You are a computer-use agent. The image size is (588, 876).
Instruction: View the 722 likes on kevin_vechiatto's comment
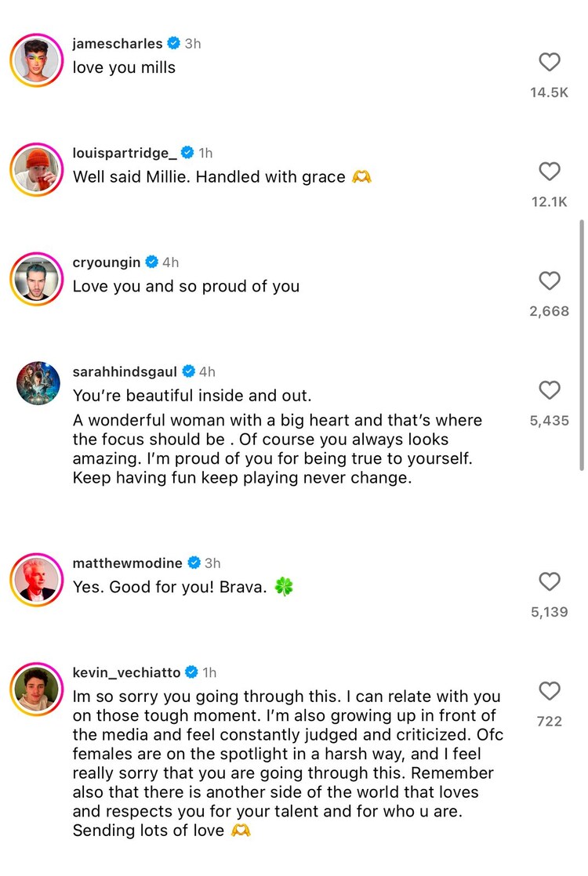pyautogui.click(x=550, y=721)
